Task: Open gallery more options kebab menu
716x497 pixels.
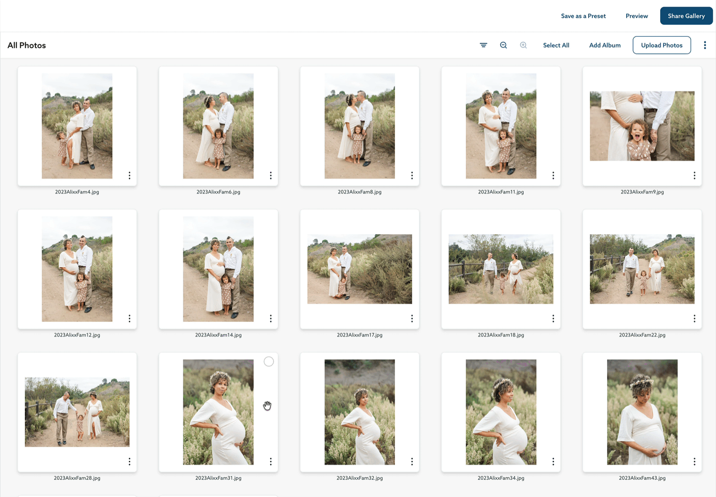Action: click(x=705, y=45)
